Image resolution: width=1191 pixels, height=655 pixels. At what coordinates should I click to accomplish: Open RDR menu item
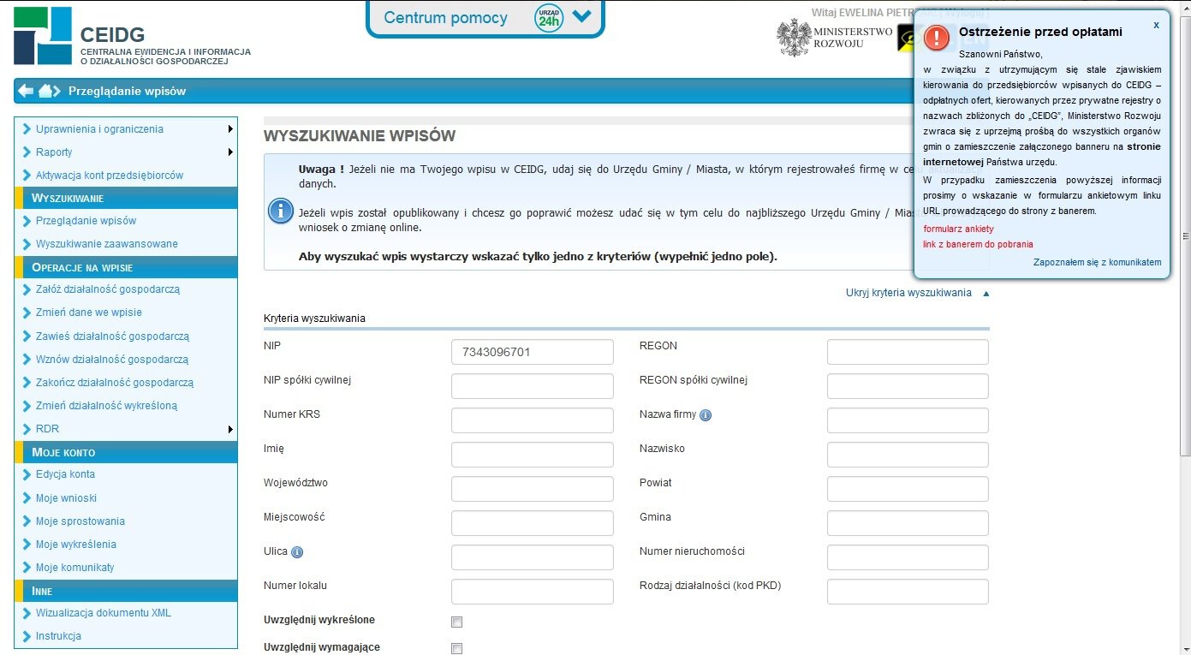[x=47, y=429]
